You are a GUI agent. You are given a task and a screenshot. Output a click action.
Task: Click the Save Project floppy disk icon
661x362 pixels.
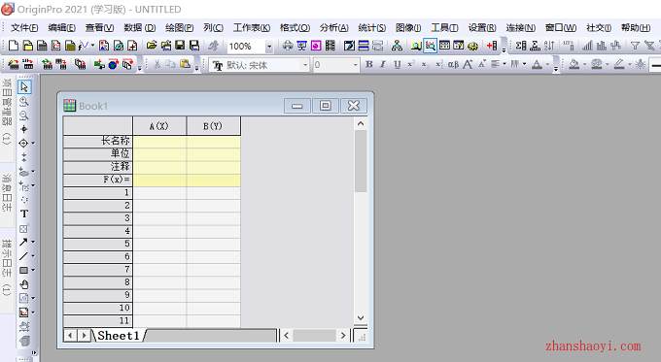coord(180,46)
